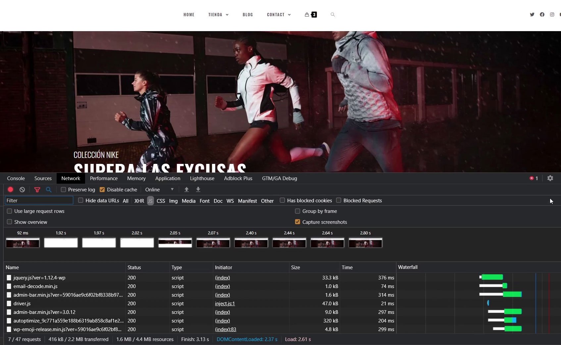
Task: Click the jquery.js waterfall bar
Action: (x=491, y=277)
